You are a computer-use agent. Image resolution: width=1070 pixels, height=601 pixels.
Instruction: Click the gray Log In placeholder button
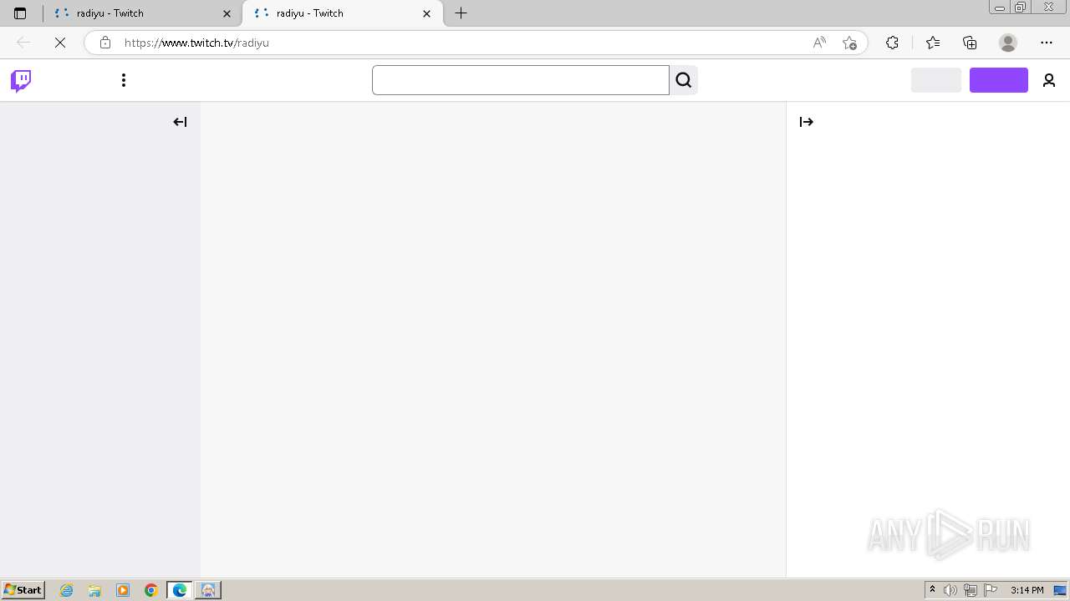point(936,80)
